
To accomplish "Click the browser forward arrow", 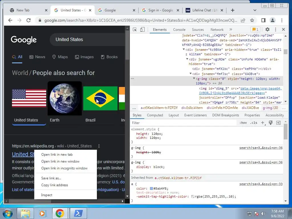I will click(x=19, y=20).
